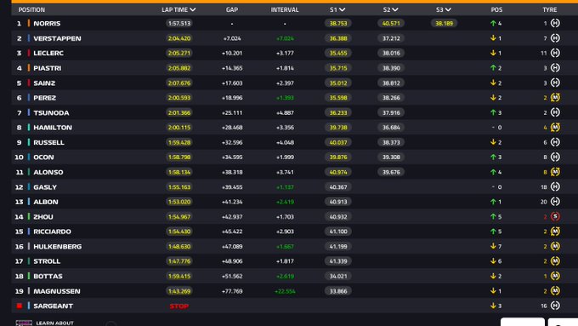The height and width of the screenshot is (326, 578).
Task: Click the GAP column header
Action: coord(232,9)
